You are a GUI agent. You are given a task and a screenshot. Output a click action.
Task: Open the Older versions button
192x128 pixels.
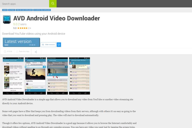pos(48,45)
